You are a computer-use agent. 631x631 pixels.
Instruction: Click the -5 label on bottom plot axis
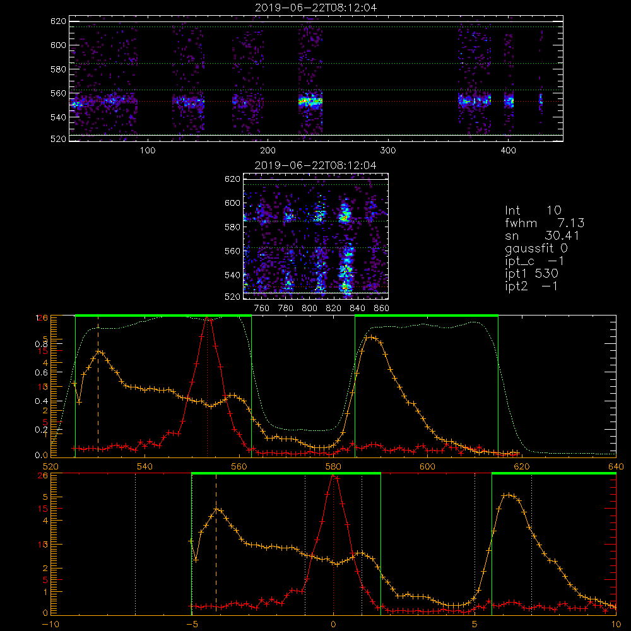(192, 625)
